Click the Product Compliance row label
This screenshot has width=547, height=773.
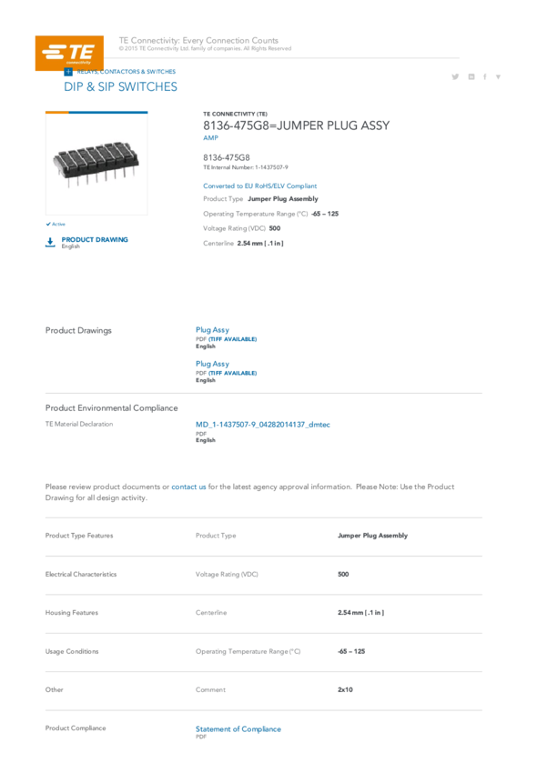click(76, 728)
